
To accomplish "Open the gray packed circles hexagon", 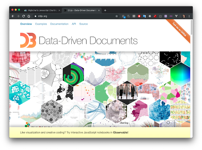I will click(52, 111).
